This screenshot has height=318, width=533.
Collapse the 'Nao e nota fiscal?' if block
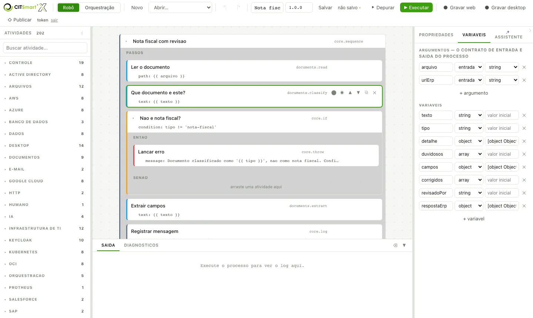click(133, 118)
